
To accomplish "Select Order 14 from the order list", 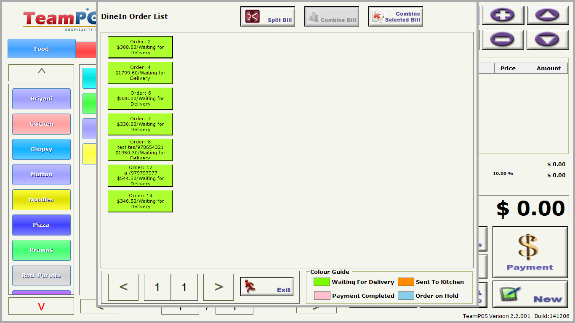I will pos(140,201).
